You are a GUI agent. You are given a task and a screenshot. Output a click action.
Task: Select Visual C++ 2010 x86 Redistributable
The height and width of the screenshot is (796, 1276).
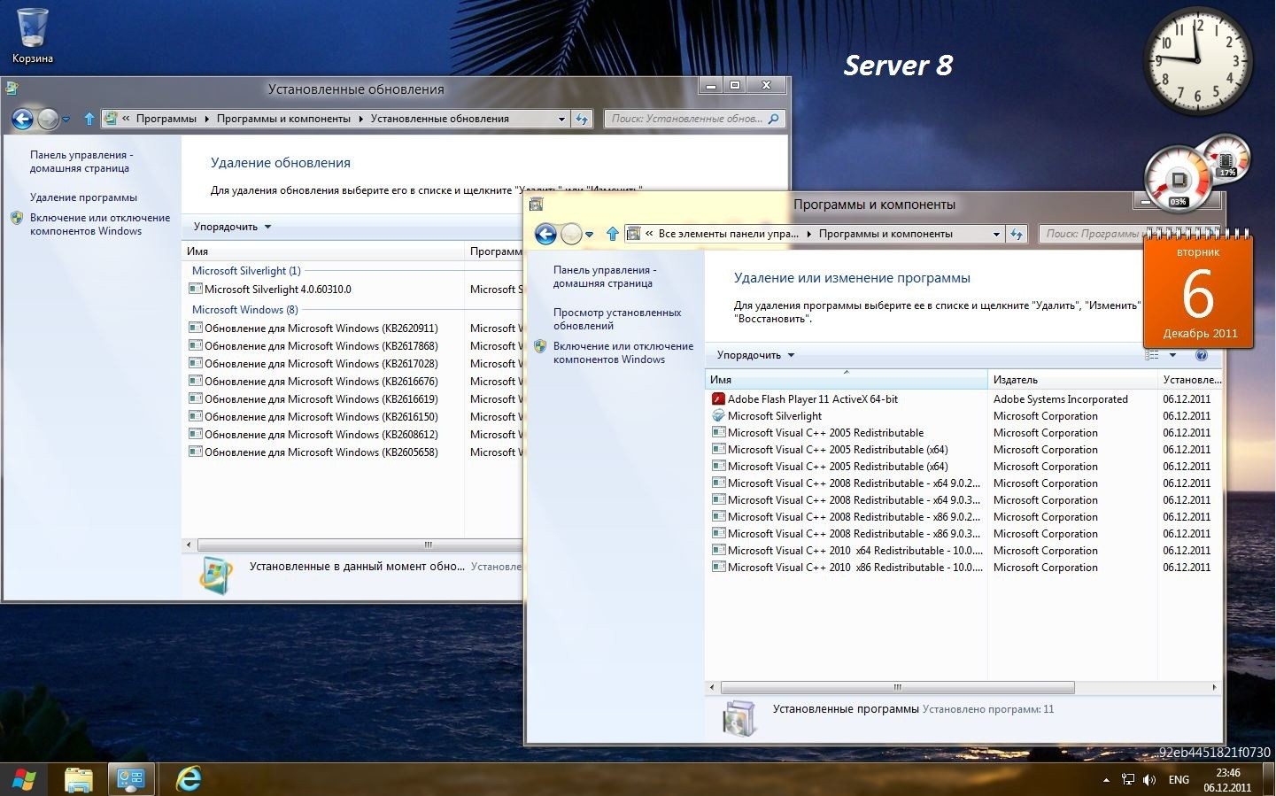pos(846,568)
